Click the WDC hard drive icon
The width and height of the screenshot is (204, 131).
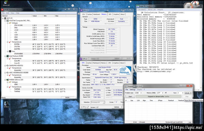tap(7, 72)
